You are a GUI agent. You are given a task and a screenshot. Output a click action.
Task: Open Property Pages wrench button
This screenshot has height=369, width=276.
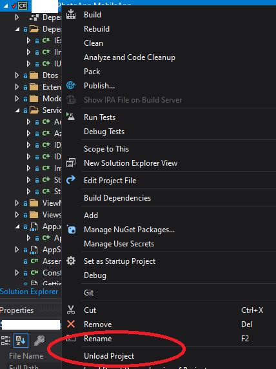tap(39, 341)
